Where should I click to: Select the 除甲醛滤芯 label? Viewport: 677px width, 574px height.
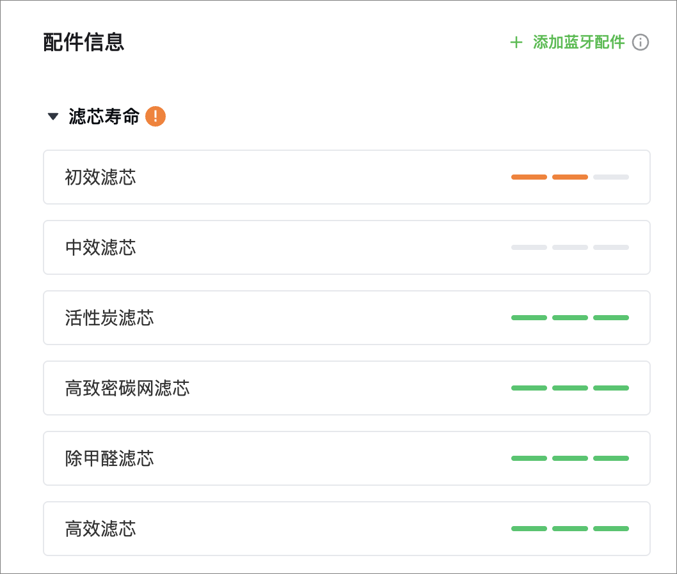(x=109, y=458)
